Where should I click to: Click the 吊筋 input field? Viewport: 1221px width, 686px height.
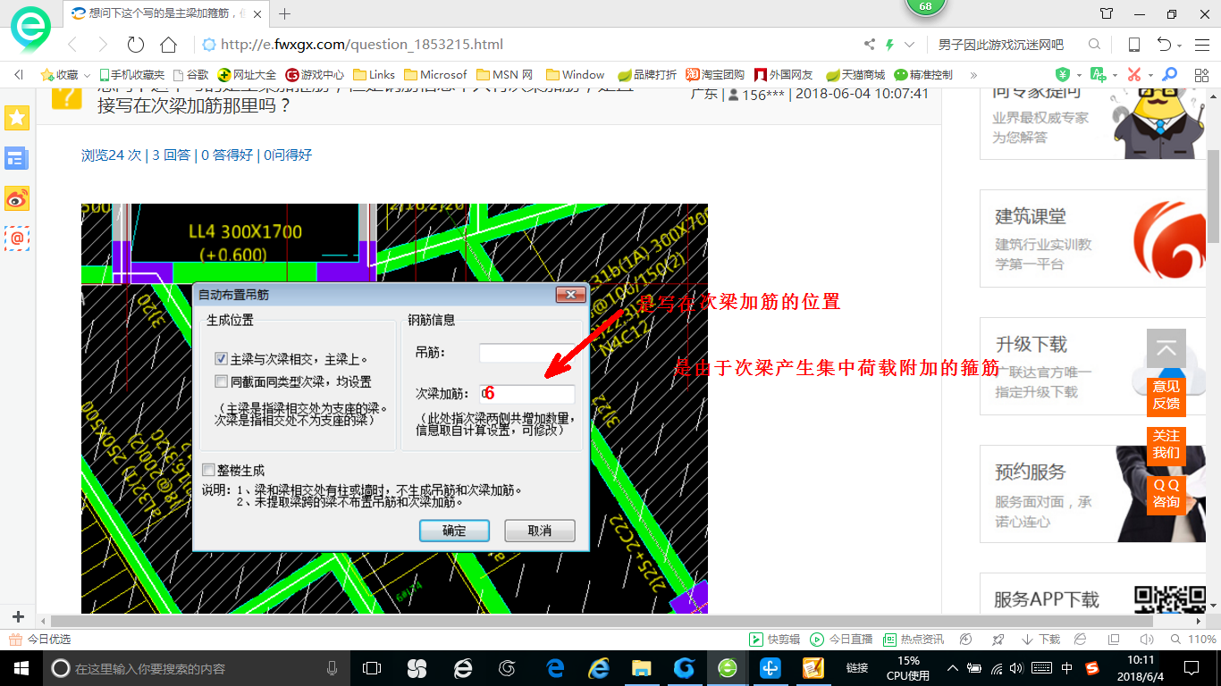click(527, 353)
